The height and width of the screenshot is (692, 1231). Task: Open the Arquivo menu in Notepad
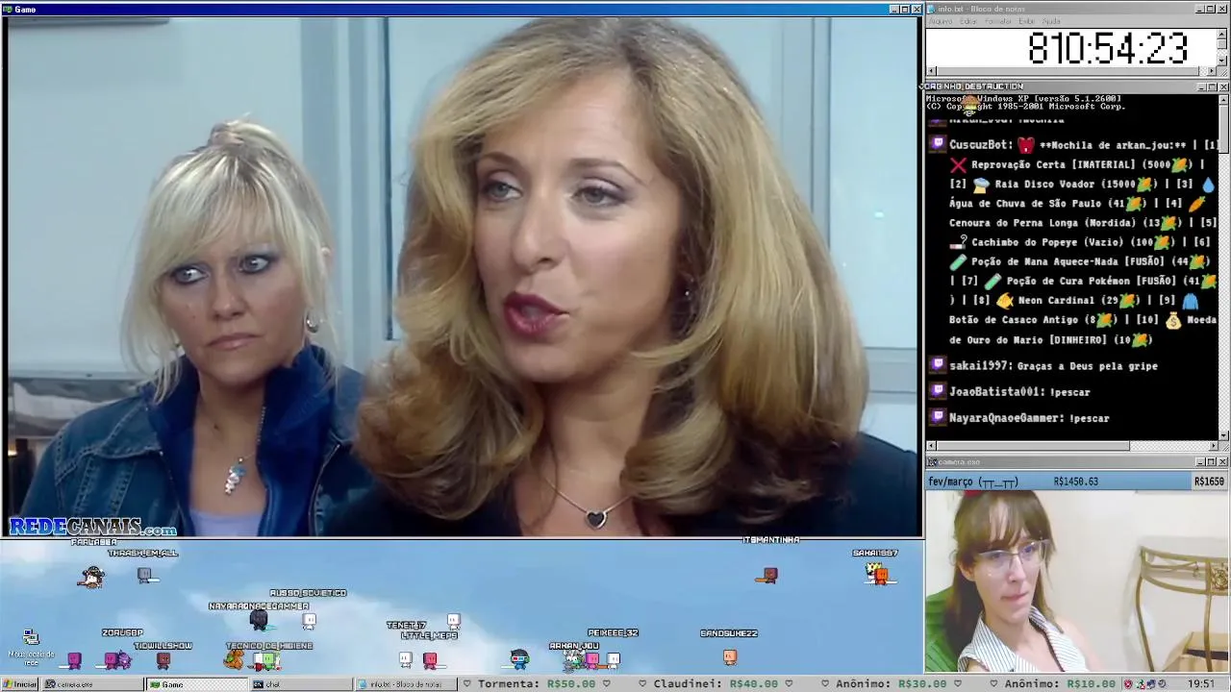pyautogui.click(x=941, y=21)
